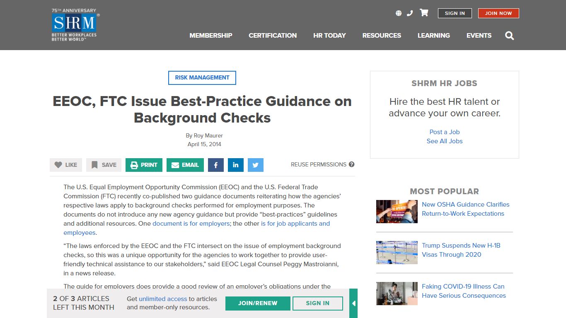
Task: Open the HR Today menu
Action: coord(329,36)
